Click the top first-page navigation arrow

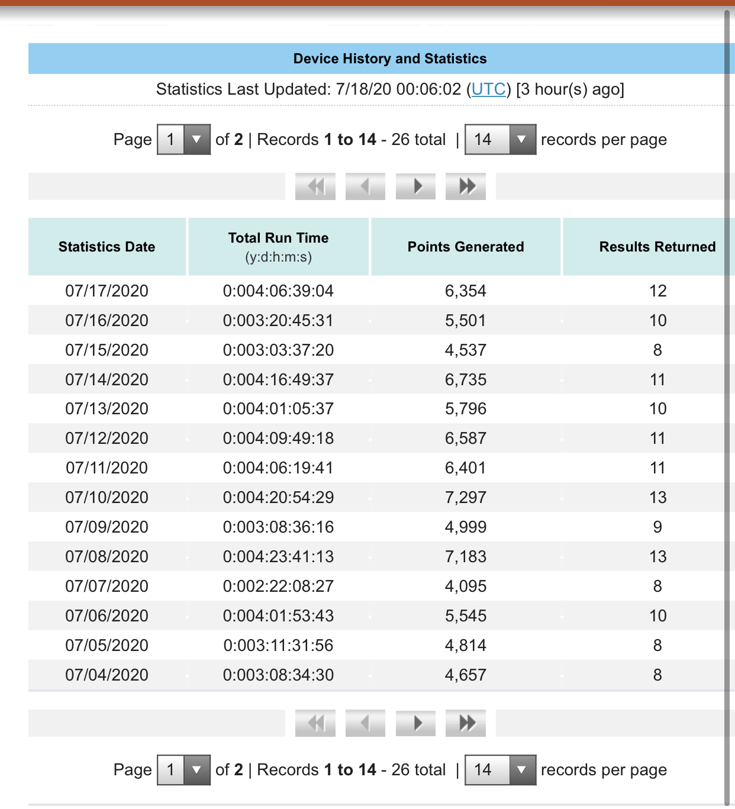(315, 186)
